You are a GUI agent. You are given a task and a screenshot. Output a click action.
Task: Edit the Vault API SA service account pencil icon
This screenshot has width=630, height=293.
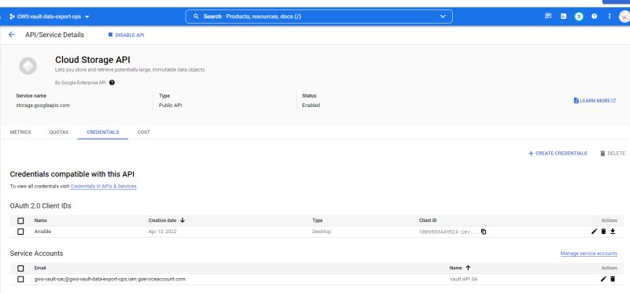click(x=603, y=279)
